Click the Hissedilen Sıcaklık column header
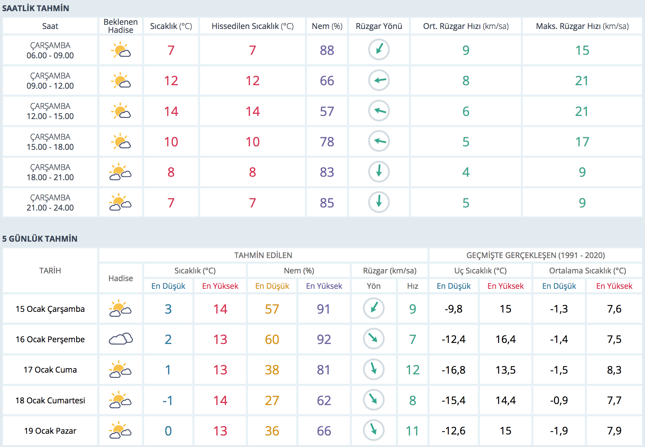This screenshot has width=645, height=447. [253, 26]
